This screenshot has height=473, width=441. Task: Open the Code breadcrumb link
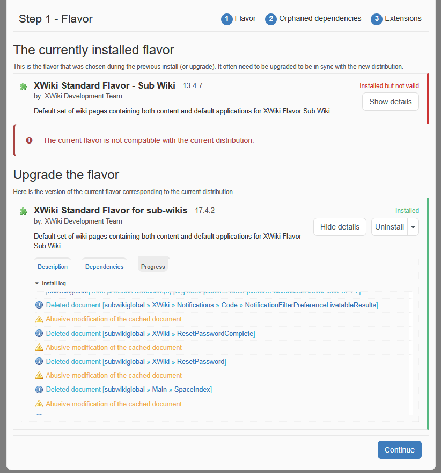point(230,305)
